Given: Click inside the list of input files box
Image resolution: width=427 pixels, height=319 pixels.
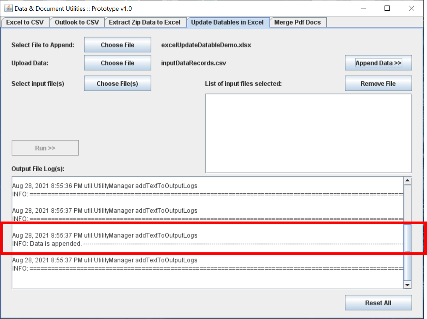Looking at the screenshot, I should pos(308,133).
